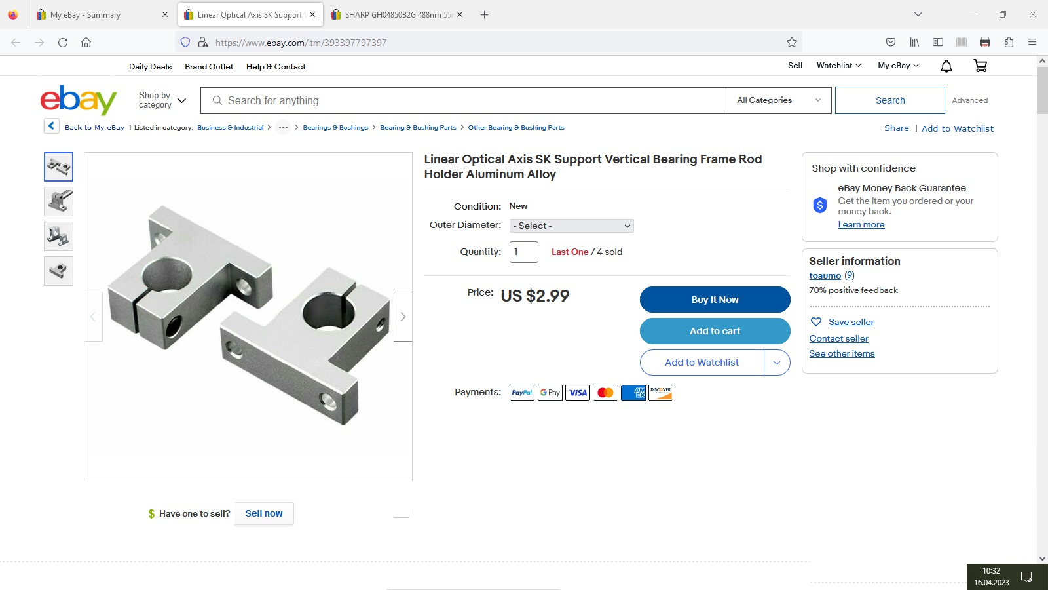The image size is (1048, 590).
Task: Bookmark this page with the star icon
Action: 792,42
